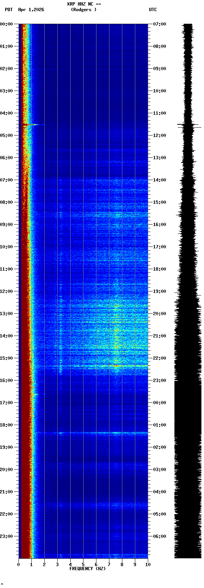Viewport: 204px width, 588px height.
Task: Click the PDT time label "18:00"
Action: (x=6, y=425)
